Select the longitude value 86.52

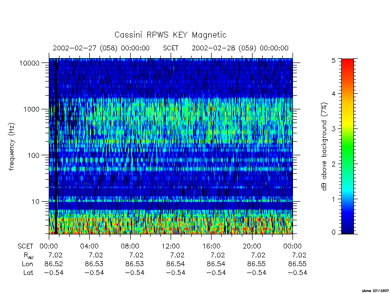(54, 264)
